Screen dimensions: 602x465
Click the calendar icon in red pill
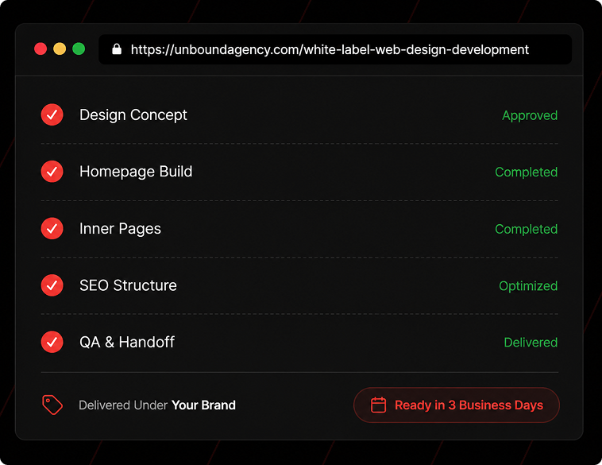point(378,405)
